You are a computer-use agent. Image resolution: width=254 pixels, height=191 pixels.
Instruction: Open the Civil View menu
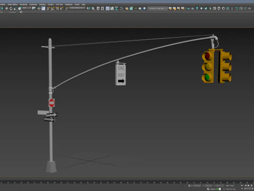click(x=59, y=4)
